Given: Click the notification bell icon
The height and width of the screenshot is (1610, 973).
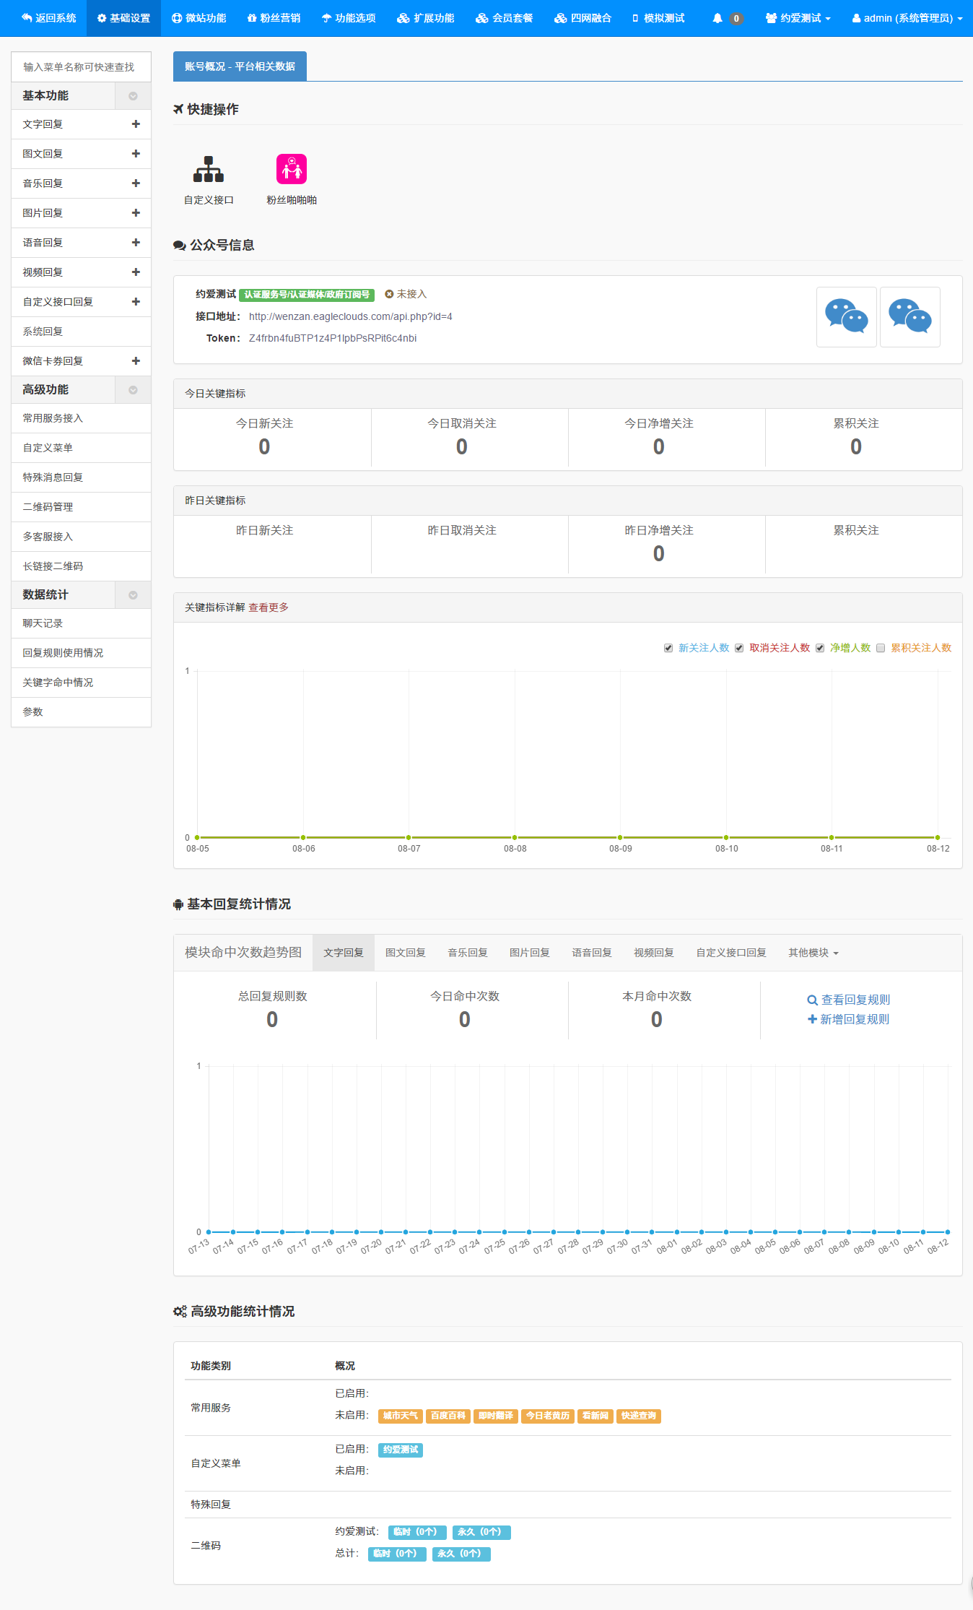Looking at the screenshot, I should click(x=717, y=18).
